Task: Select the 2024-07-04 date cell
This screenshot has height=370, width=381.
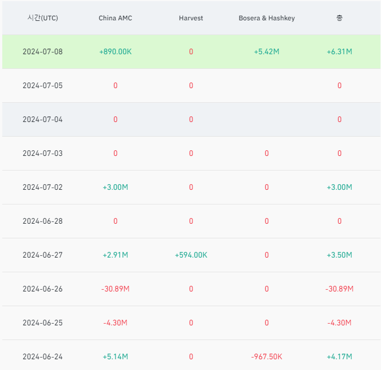Action: point(42,120)
